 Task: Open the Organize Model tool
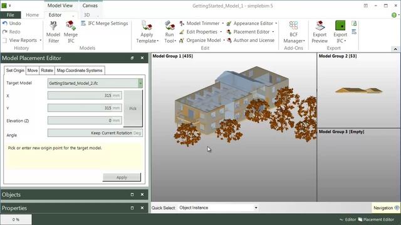pyautogui.click(x=200, y=40)
